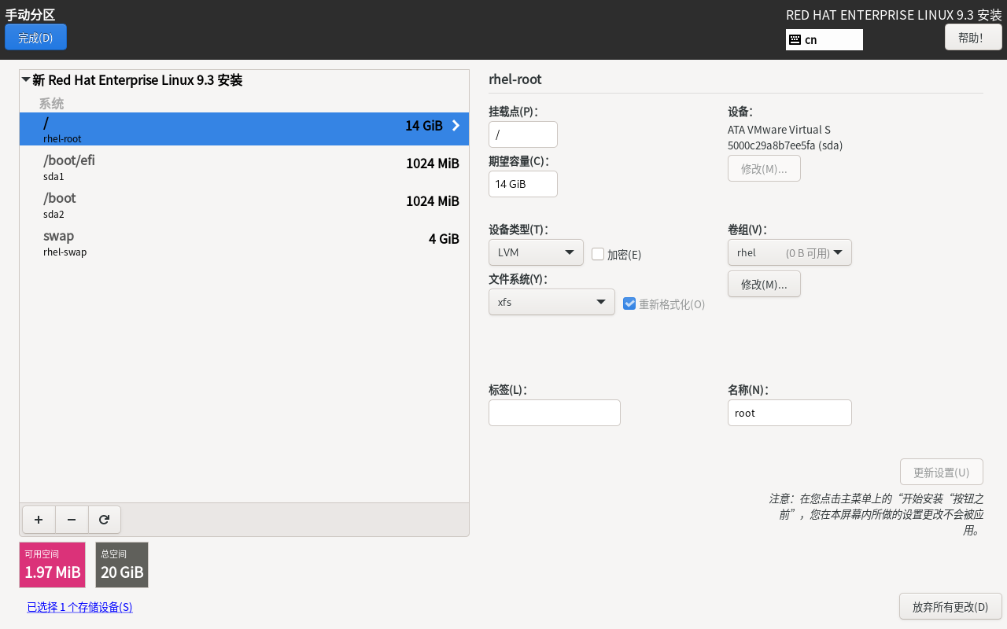The height and width of the screenshot is (629, 1007).
Task: Click the 标签(L) label input field
Action: tap(555, 413)
